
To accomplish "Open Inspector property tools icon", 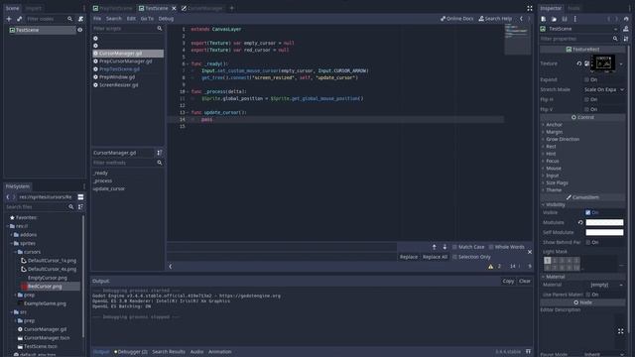I will (x=626, y=39).
